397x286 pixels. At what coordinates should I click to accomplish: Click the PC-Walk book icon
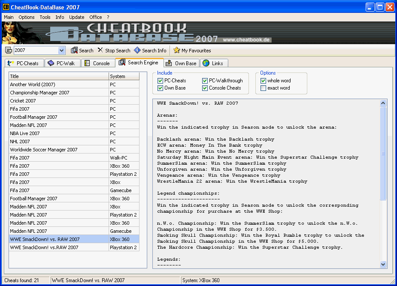[51, 63]
